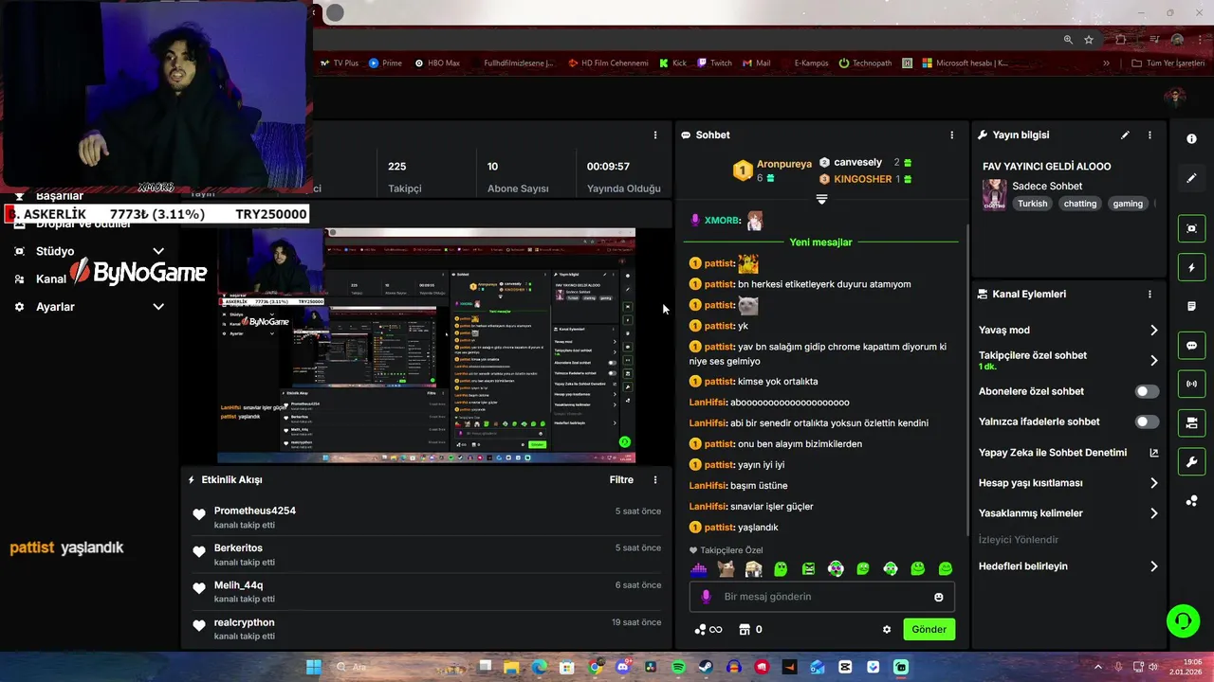Click the chat bubble sidebar icon
This screenshot has width=1214, height=682.
[x=1191, y=345]
